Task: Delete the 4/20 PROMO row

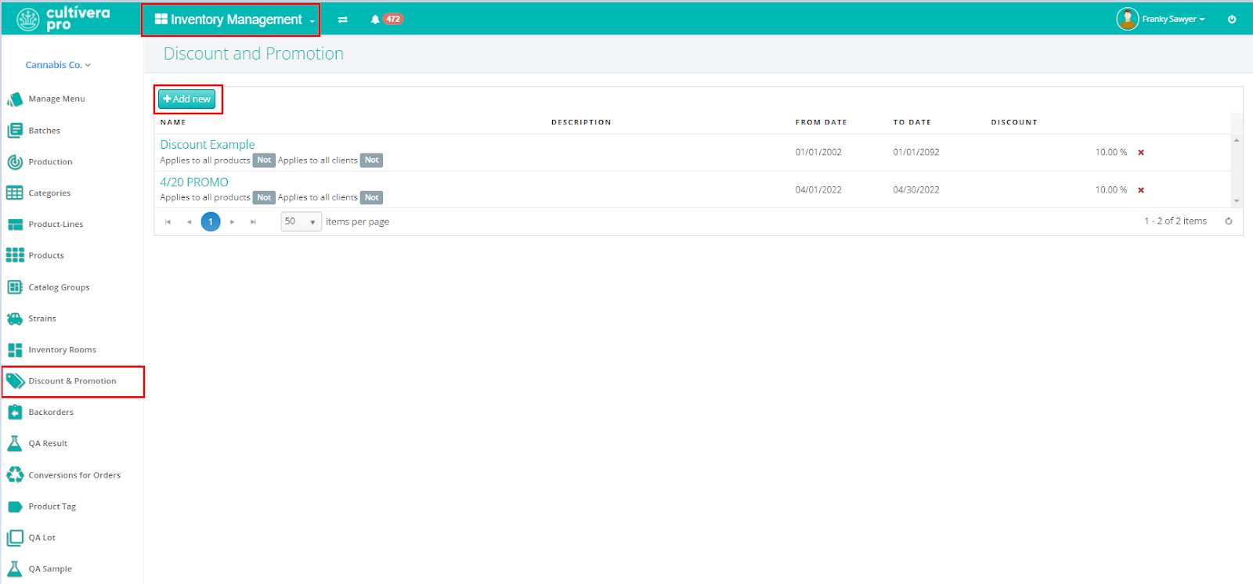Action: 1141,190
